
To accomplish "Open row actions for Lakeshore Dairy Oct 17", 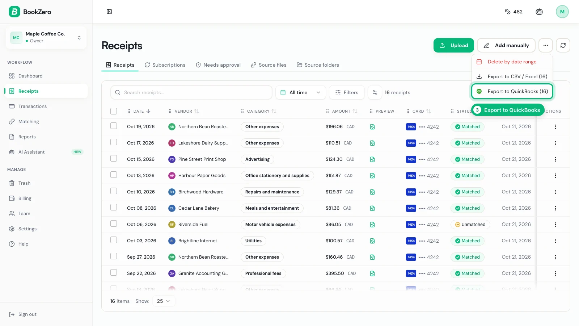I will (555, 143).
